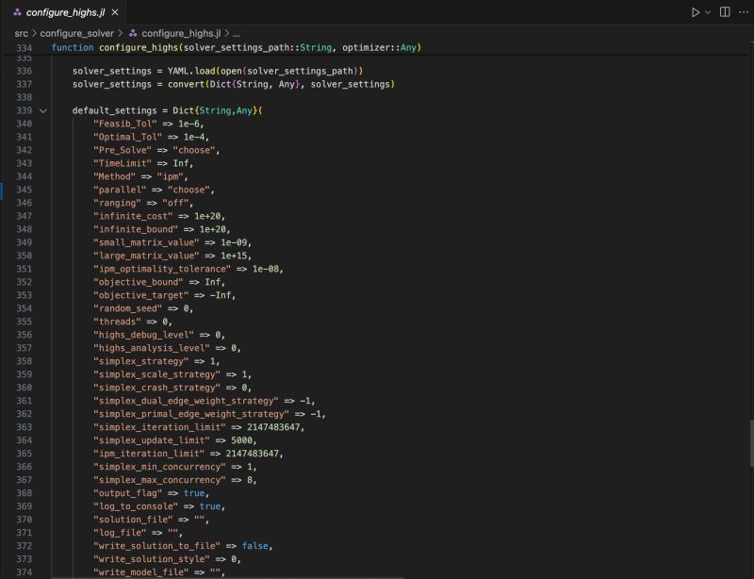
Task: Click line number 345 in gutter
Action: click(x=25, y=190)
